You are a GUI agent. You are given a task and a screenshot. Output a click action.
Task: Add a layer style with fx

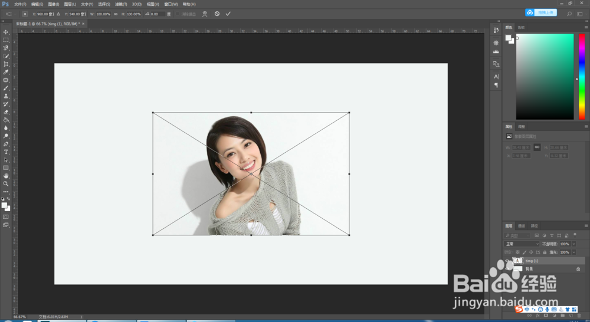(x=537, y=316)
